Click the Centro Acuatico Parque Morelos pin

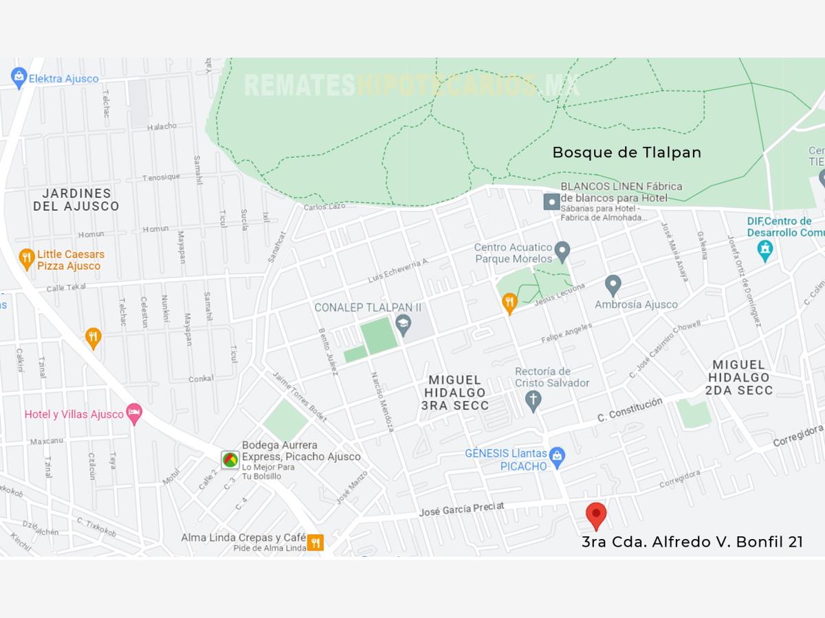coord(562,251)
